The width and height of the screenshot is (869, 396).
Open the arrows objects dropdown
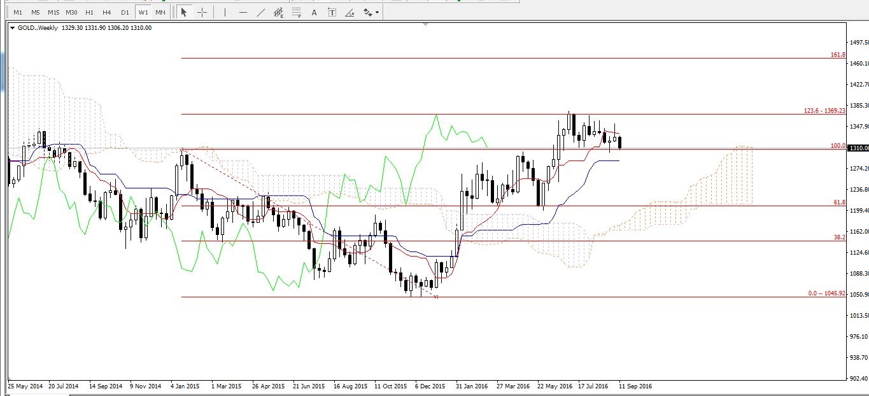click(x=370, y=12)
